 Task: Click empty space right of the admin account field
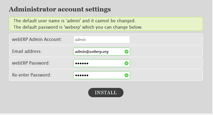[166, 40]
